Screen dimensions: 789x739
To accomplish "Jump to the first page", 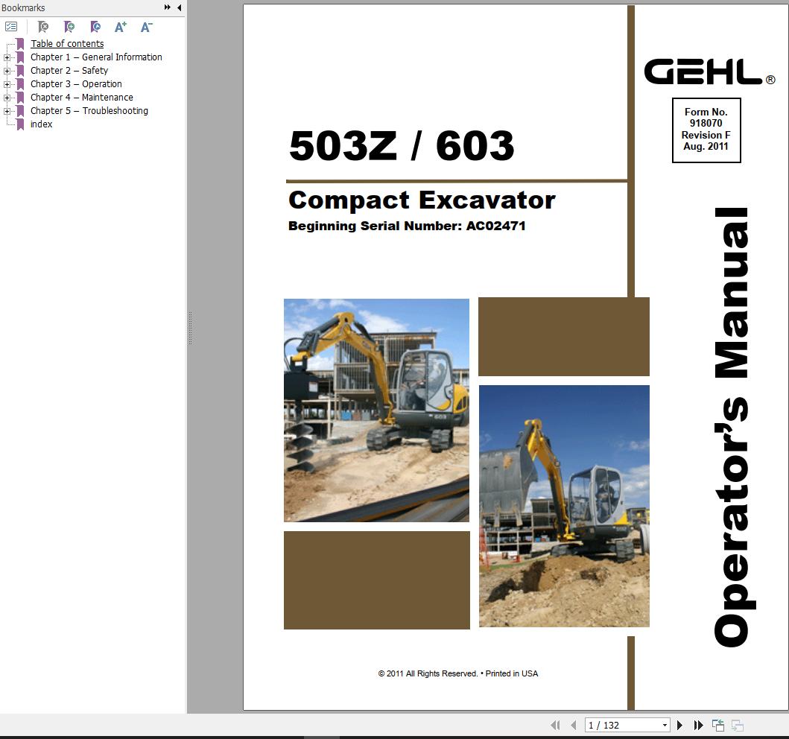I will click(x=555, y=724).
